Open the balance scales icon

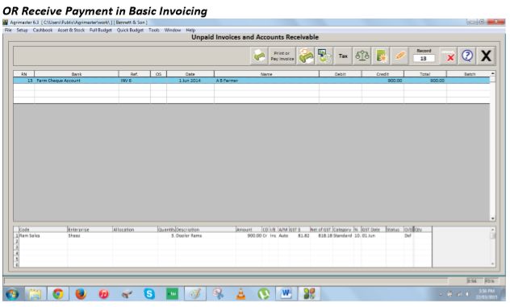pos(362,56)
